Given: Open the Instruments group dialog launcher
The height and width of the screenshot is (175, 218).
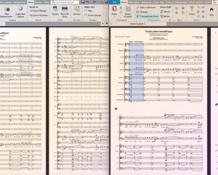Looking at the screenshot, I should tap(170, 20).
